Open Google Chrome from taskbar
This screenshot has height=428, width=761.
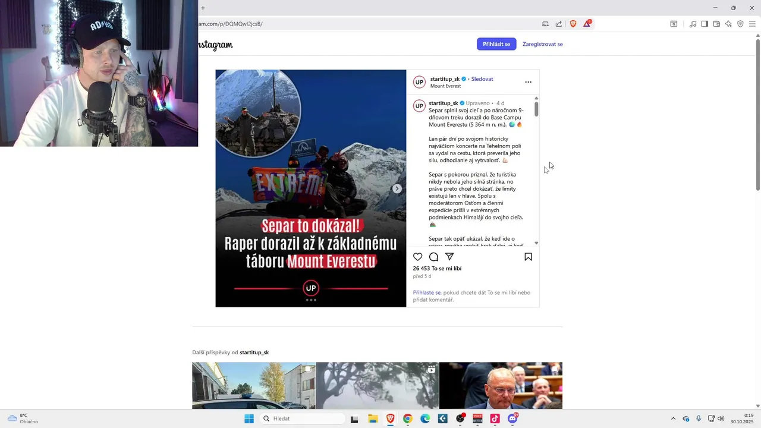407,418
